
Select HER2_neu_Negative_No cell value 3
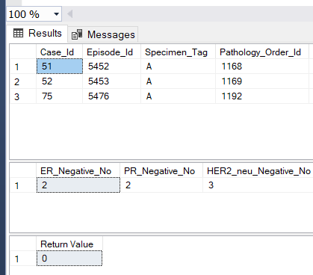[258, 185]
